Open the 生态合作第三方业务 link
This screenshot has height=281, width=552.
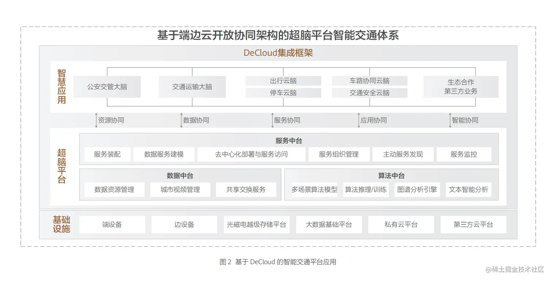[x=461, y=87]
